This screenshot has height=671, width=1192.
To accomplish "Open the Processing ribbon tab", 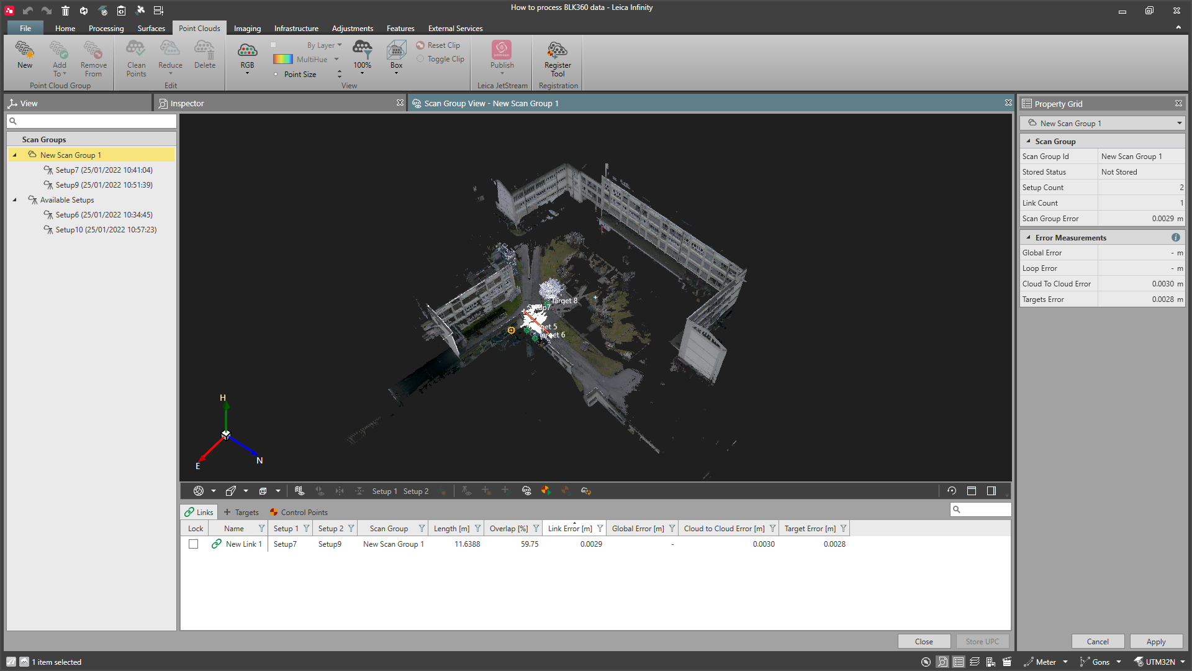I will [x=106, y=29].
